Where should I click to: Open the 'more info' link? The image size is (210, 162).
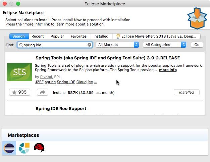[x=168, y=70]
